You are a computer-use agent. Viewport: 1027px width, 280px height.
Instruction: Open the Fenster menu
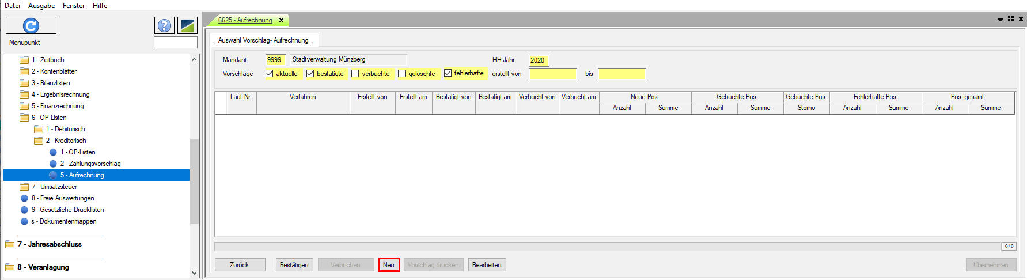74,6
